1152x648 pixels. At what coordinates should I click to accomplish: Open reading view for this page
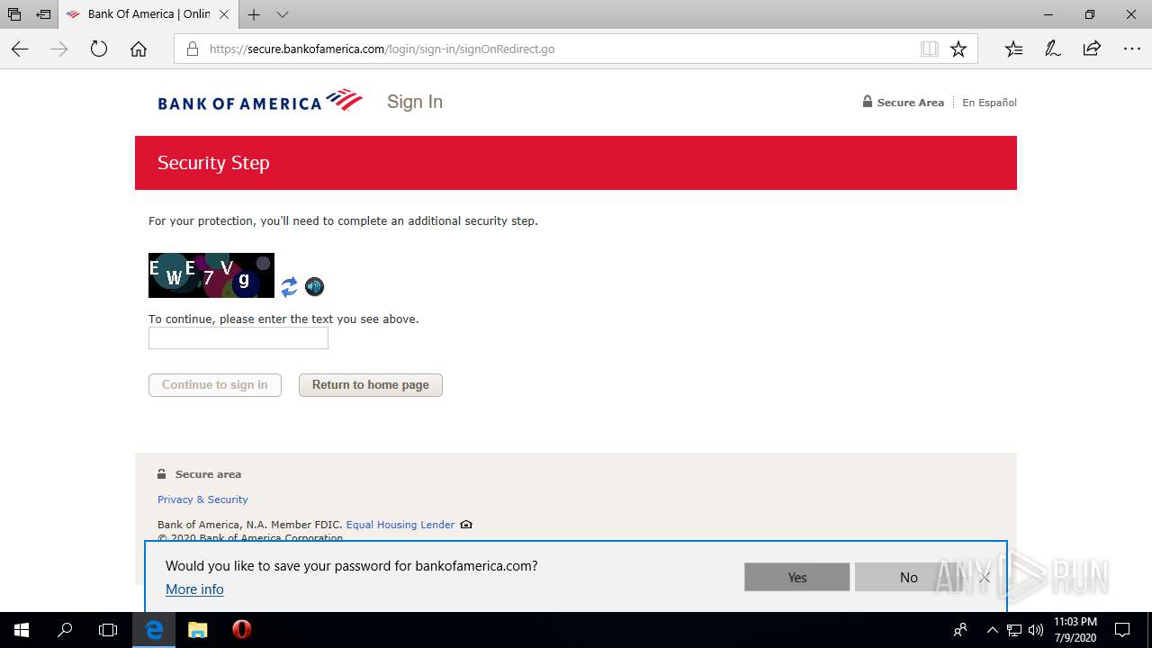click(x=930, y=49)
